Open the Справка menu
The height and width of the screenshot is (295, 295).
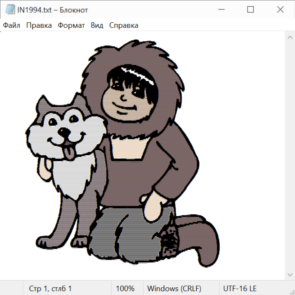tap(124, 26)
